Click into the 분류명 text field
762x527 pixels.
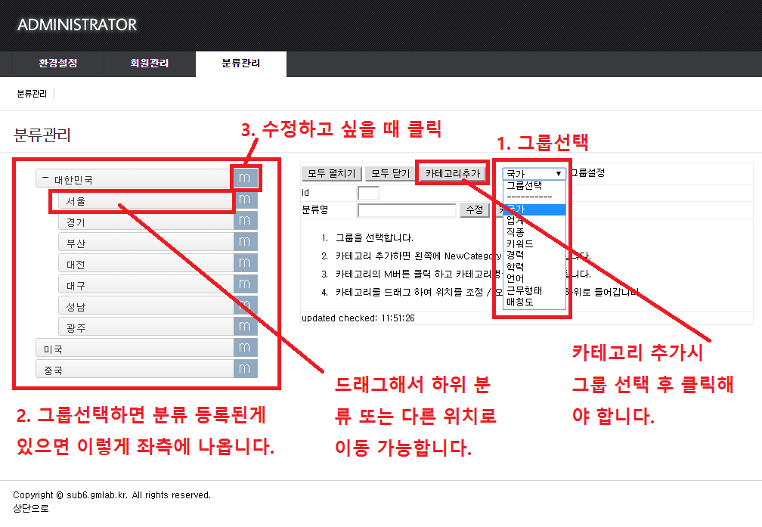407,210
